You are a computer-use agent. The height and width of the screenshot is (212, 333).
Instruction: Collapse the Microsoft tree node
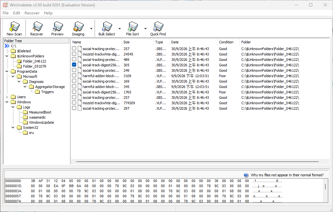pos(13,77)
